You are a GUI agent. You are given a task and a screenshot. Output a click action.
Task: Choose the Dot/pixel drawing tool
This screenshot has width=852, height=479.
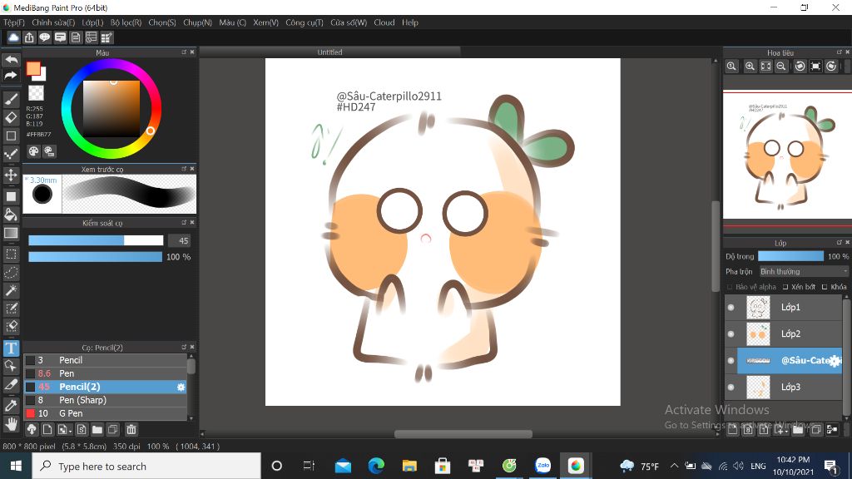click(x=11, y=154)
